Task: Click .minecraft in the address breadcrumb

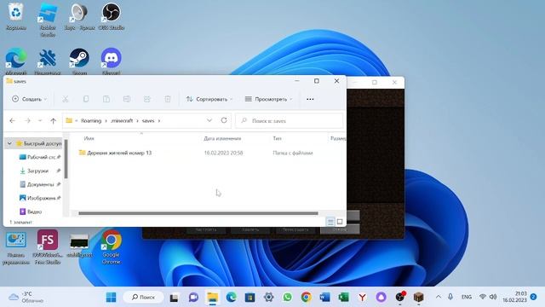Action: pyautogui.click(x=122, y=121)
